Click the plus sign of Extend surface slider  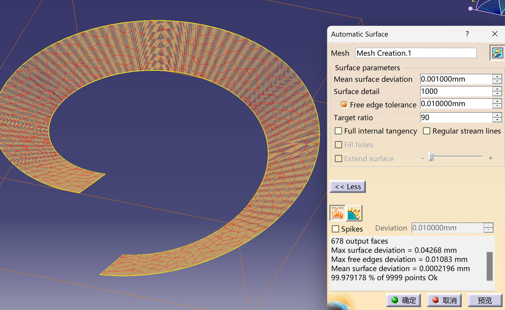(491, 158)
